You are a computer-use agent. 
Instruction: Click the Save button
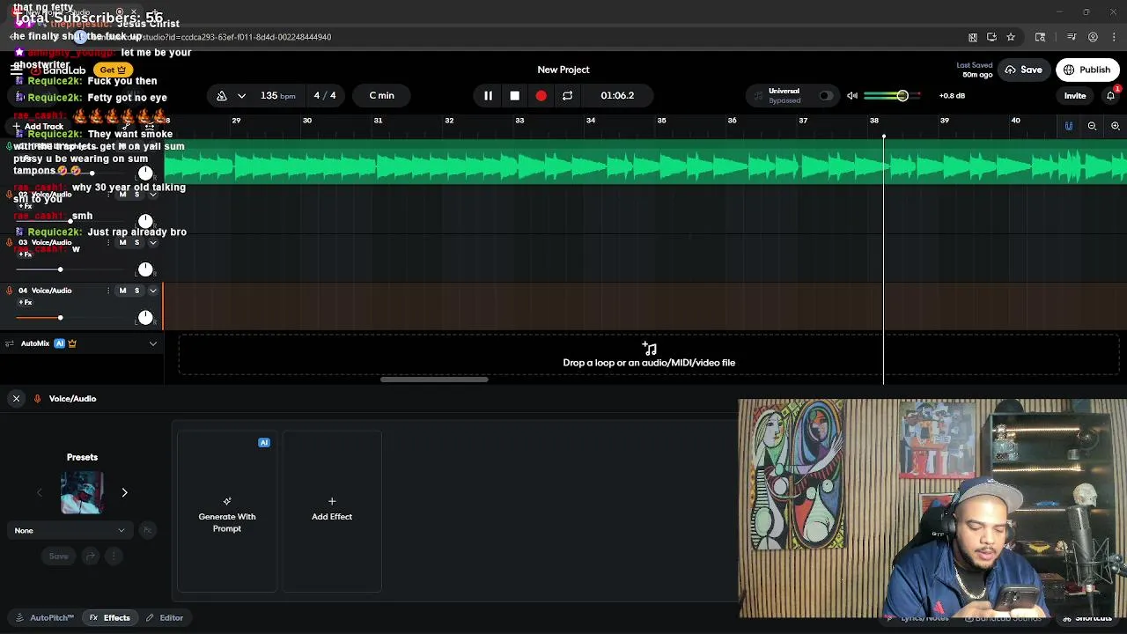[1023, 70]
